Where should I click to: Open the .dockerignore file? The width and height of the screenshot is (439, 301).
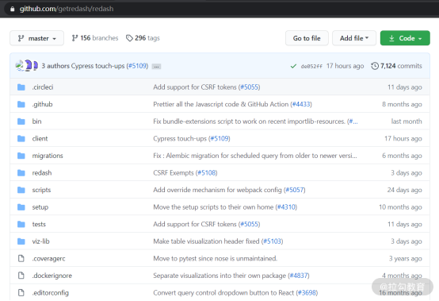click(52, 276)
